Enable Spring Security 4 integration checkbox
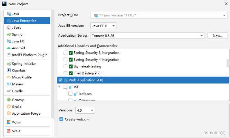Screen dimensions: 230x138 [65, 60]
